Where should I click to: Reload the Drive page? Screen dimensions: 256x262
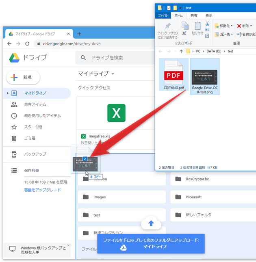pos(27,44)
